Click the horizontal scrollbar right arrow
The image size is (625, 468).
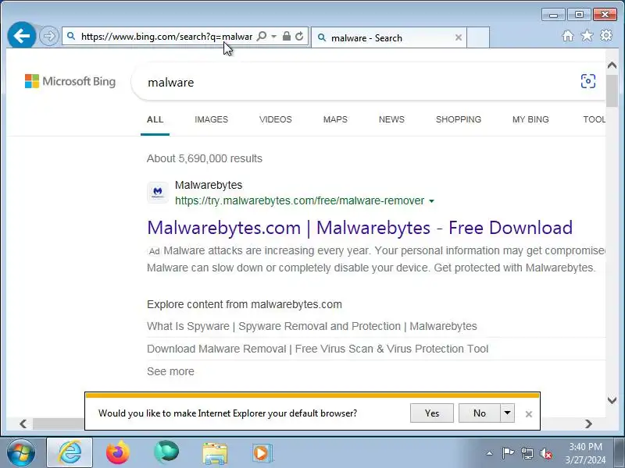tap(589, 424)
